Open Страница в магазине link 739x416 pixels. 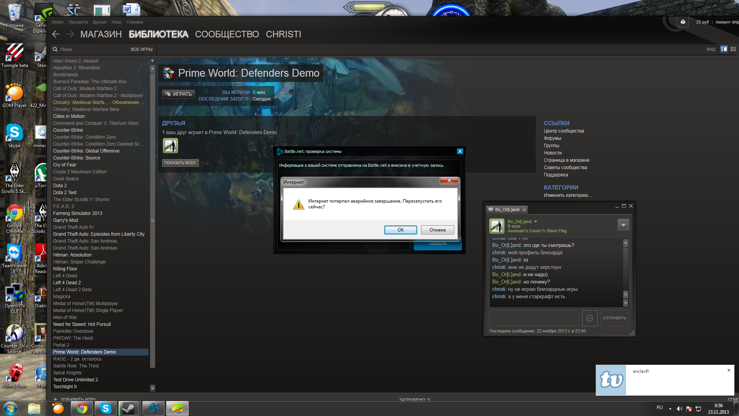(x=567, y=160)
